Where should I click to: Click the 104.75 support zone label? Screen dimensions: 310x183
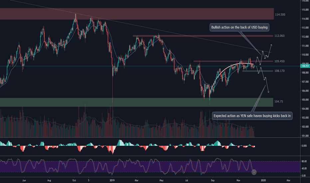[x=278, y=101]
